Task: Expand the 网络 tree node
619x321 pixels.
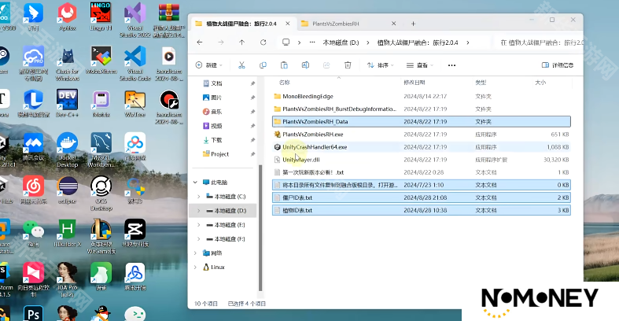Action: tap(195, 253)
